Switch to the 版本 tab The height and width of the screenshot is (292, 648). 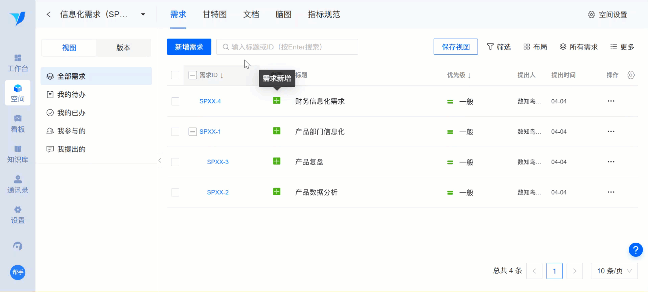(x=123, y=48)
